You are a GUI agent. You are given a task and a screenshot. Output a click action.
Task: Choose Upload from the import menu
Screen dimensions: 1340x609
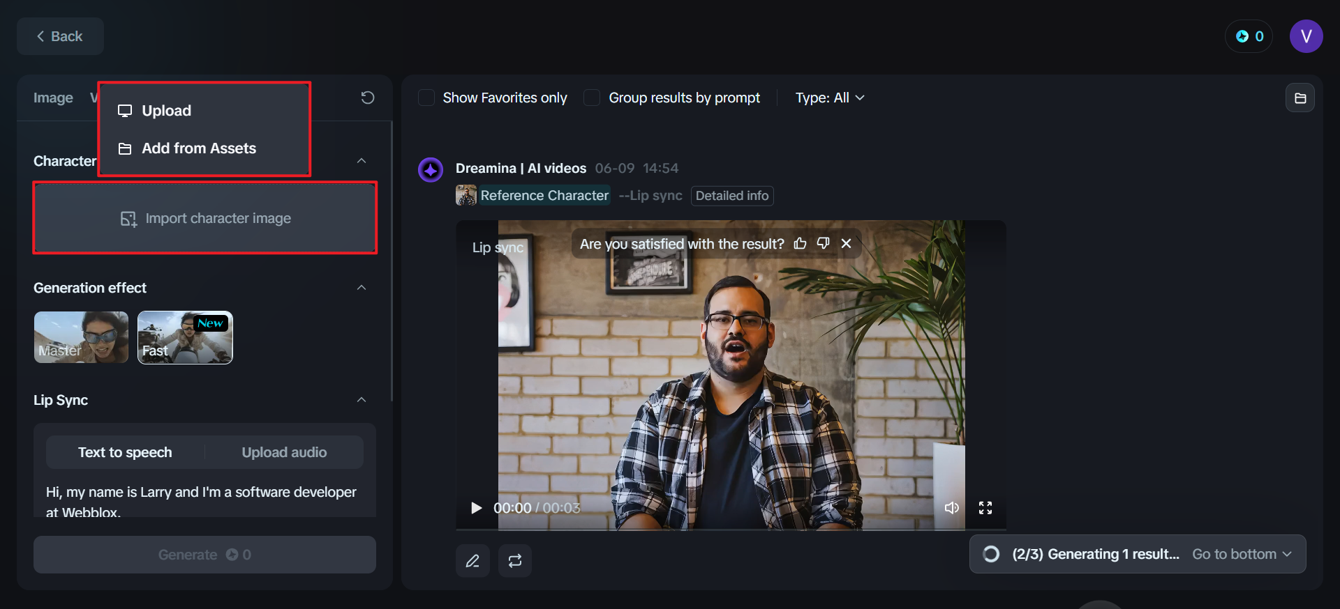(x=166, y=111)
